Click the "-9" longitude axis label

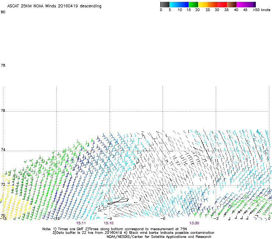(x=110, y=219)
